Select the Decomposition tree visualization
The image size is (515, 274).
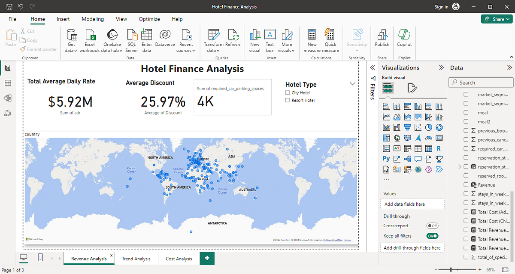(407, 159)
